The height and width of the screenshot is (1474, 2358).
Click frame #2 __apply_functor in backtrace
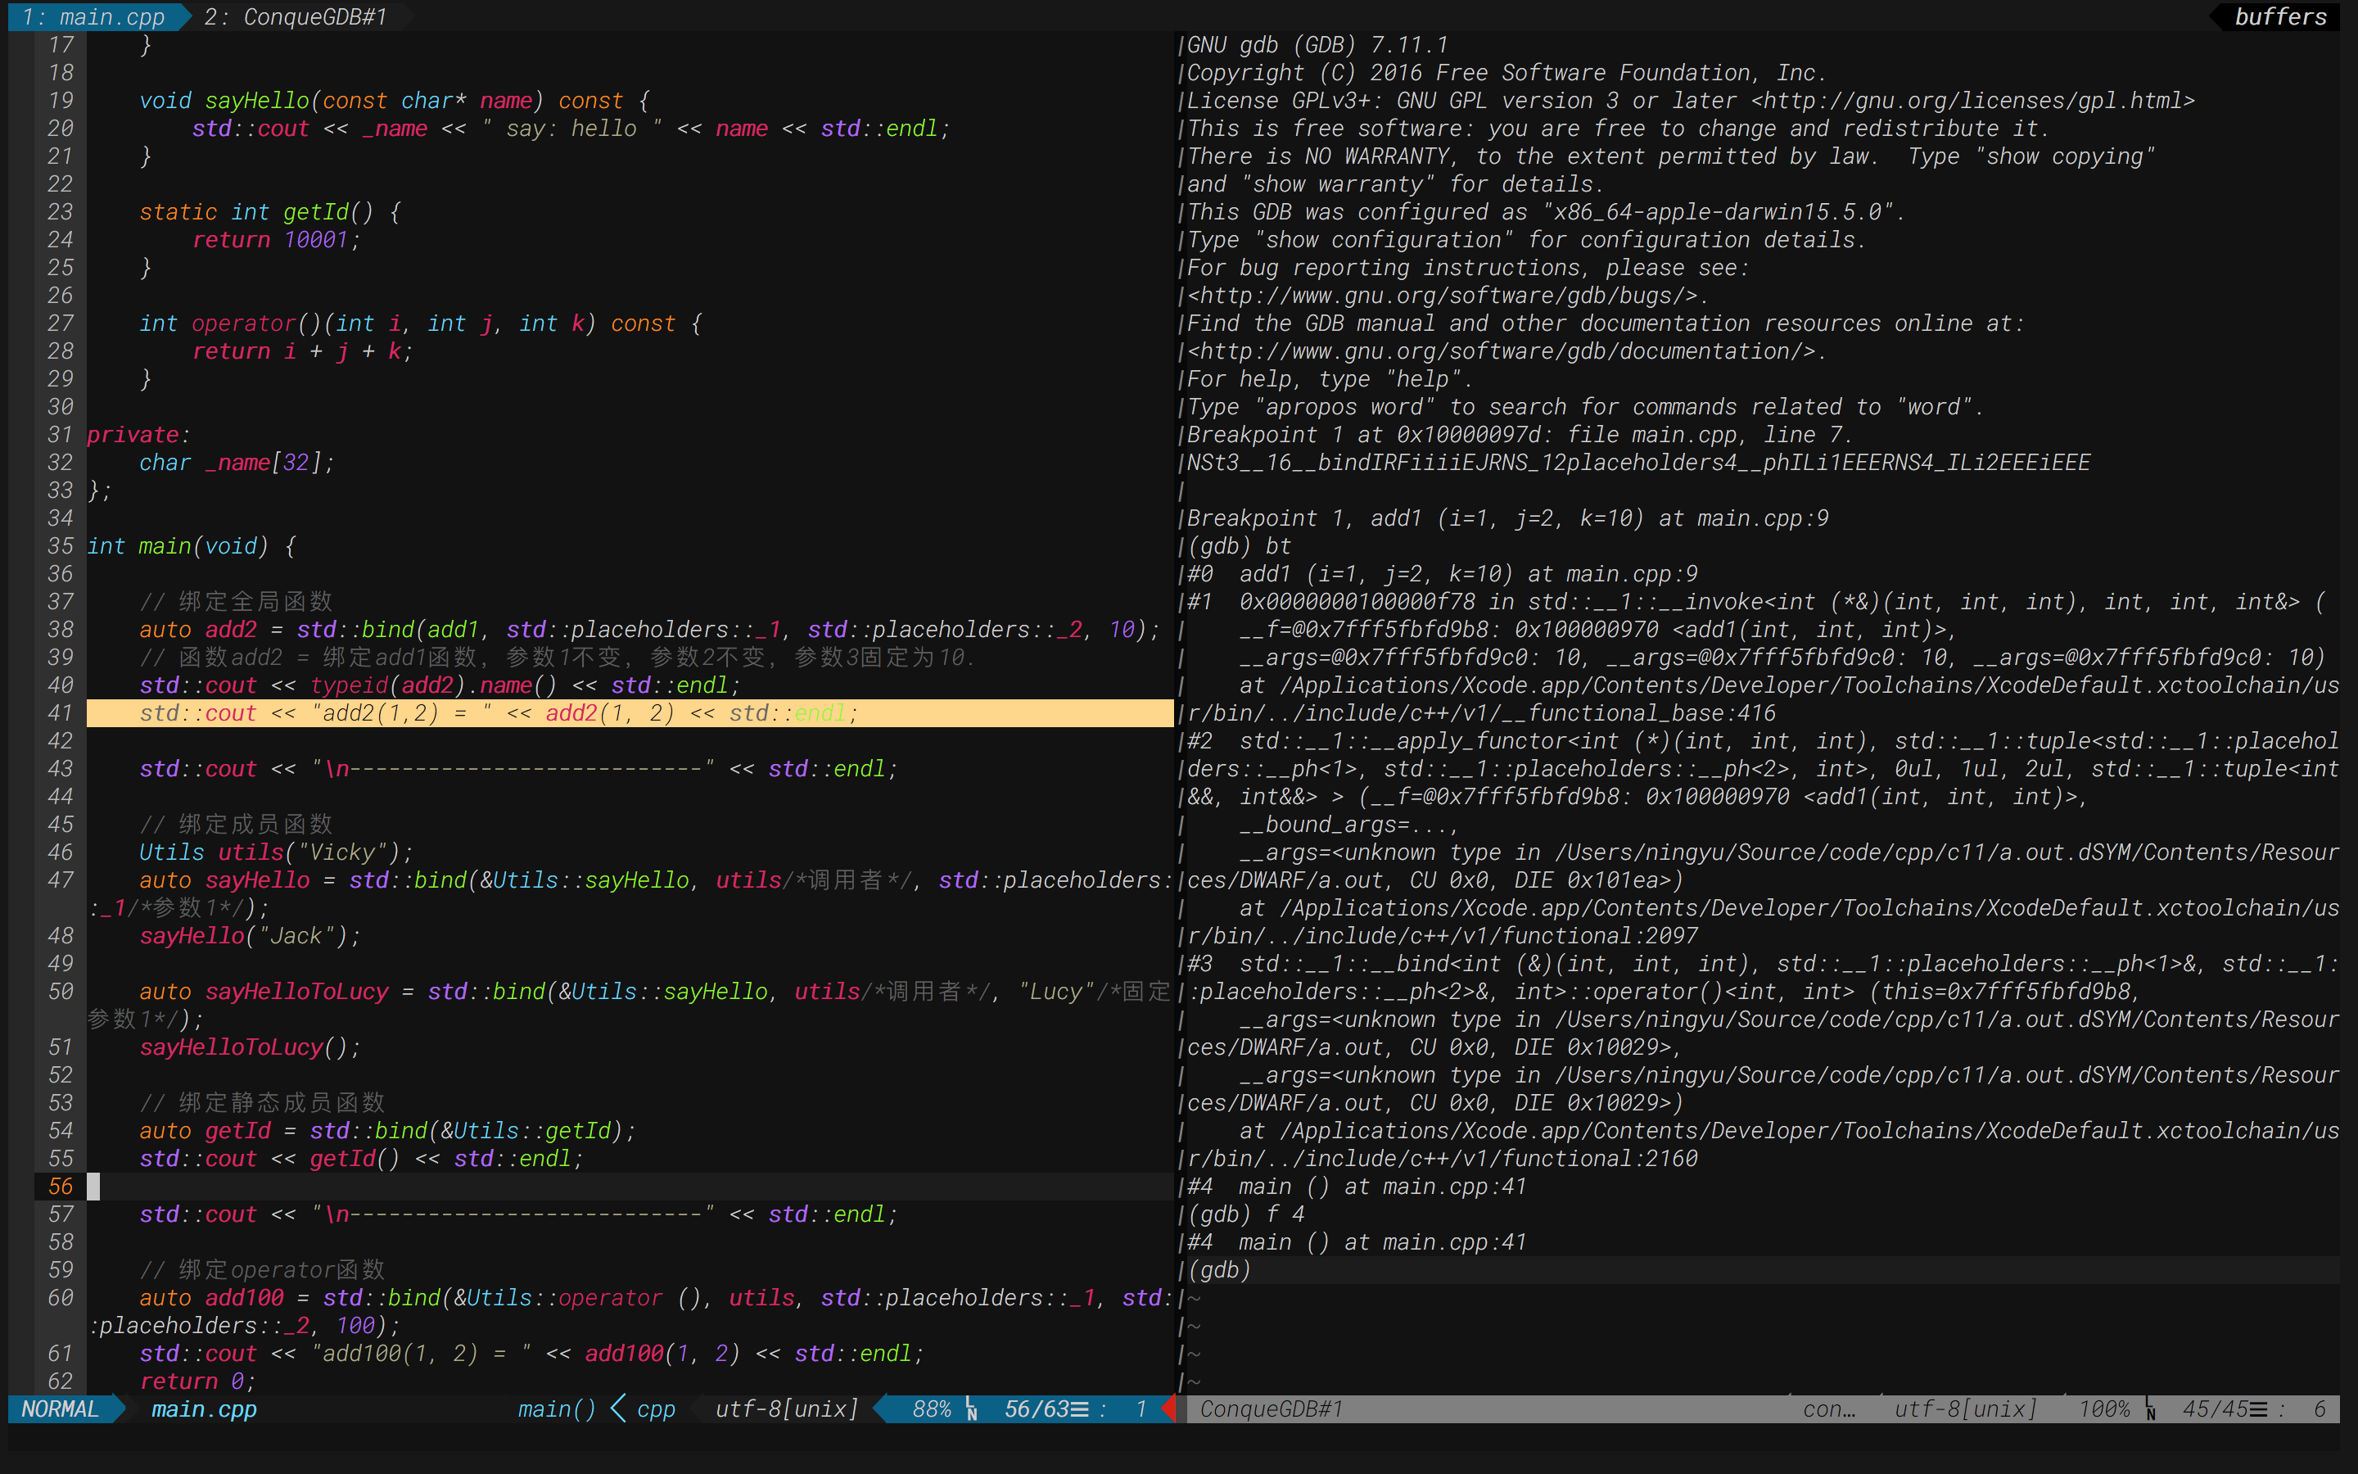[1764, 741]
